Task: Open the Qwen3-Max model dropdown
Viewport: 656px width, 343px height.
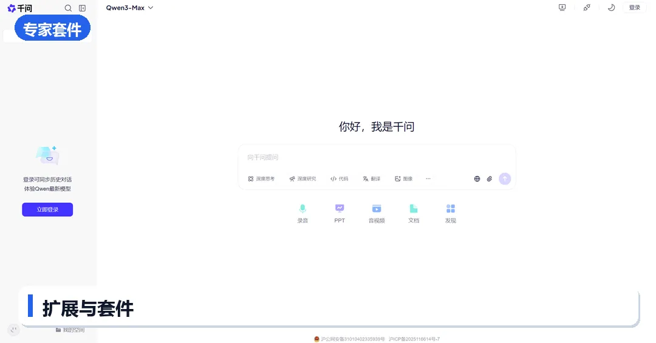Action: [x=130, y=7]
